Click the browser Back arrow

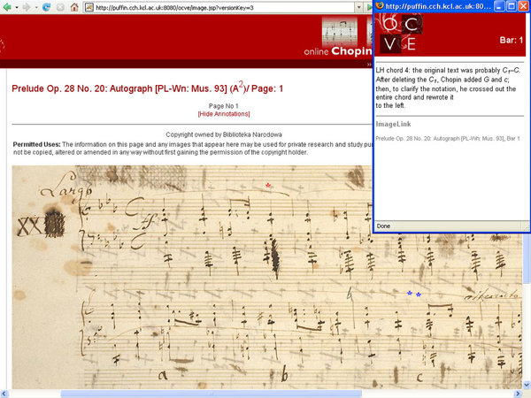tap(7, 7)
